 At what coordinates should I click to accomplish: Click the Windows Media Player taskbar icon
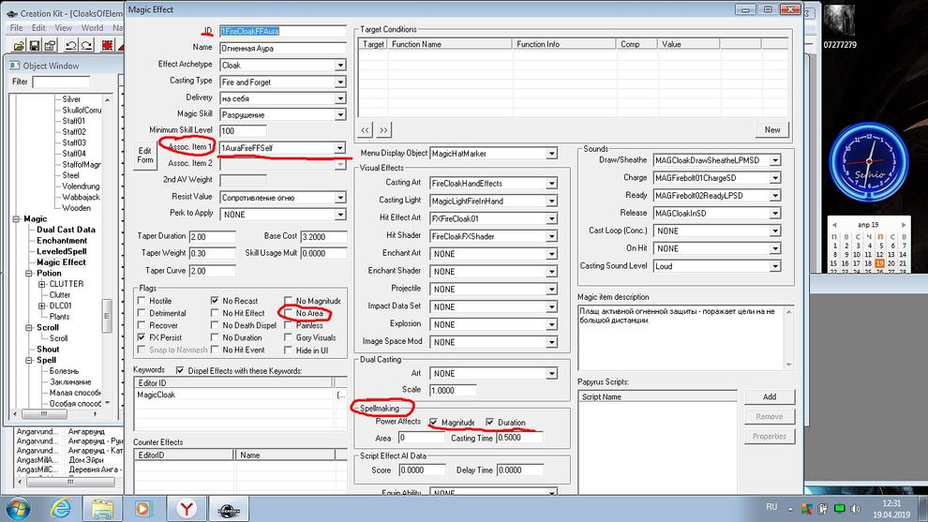pos(143,508)
